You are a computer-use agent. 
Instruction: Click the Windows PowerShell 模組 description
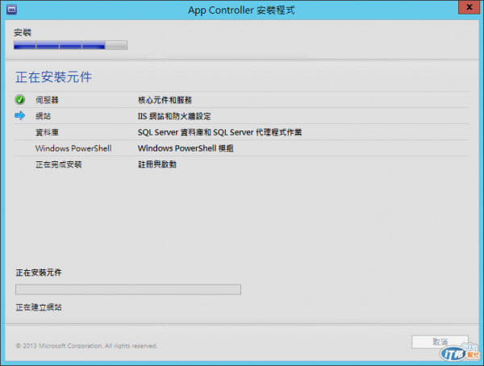coord(186,148)
